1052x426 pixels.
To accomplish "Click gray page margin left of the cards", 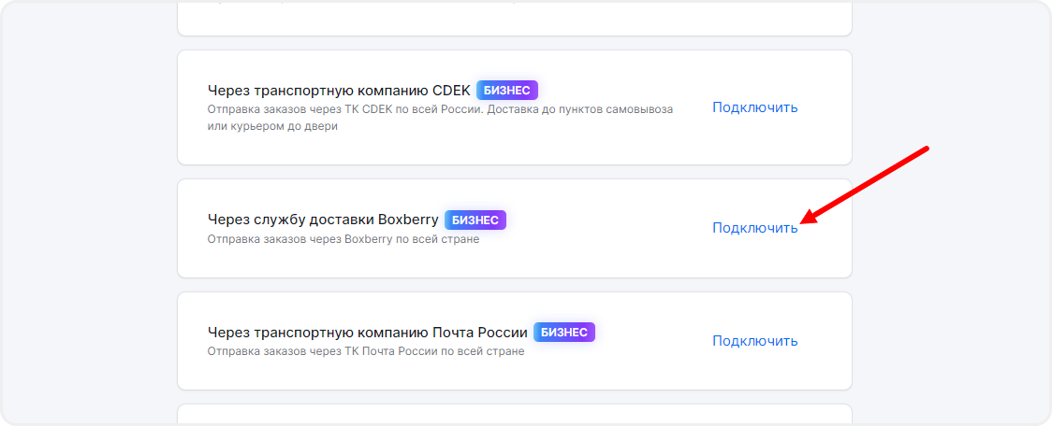I will pos(89,213).
